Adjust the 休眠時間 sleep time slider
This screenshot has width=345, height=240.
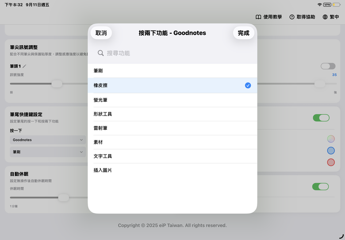point(63,197)
